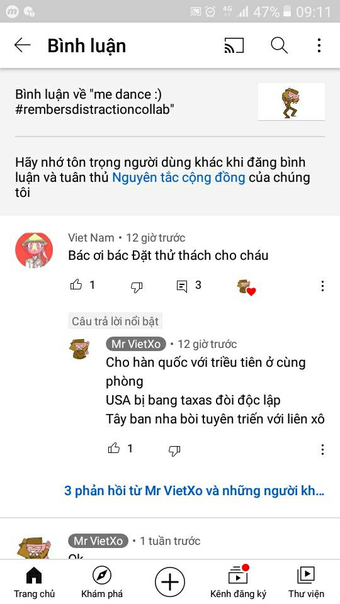Viewport: 340px width, 604px height.
Task: Switch to the Khám phá tab
Action: click(x=102, y=583)
